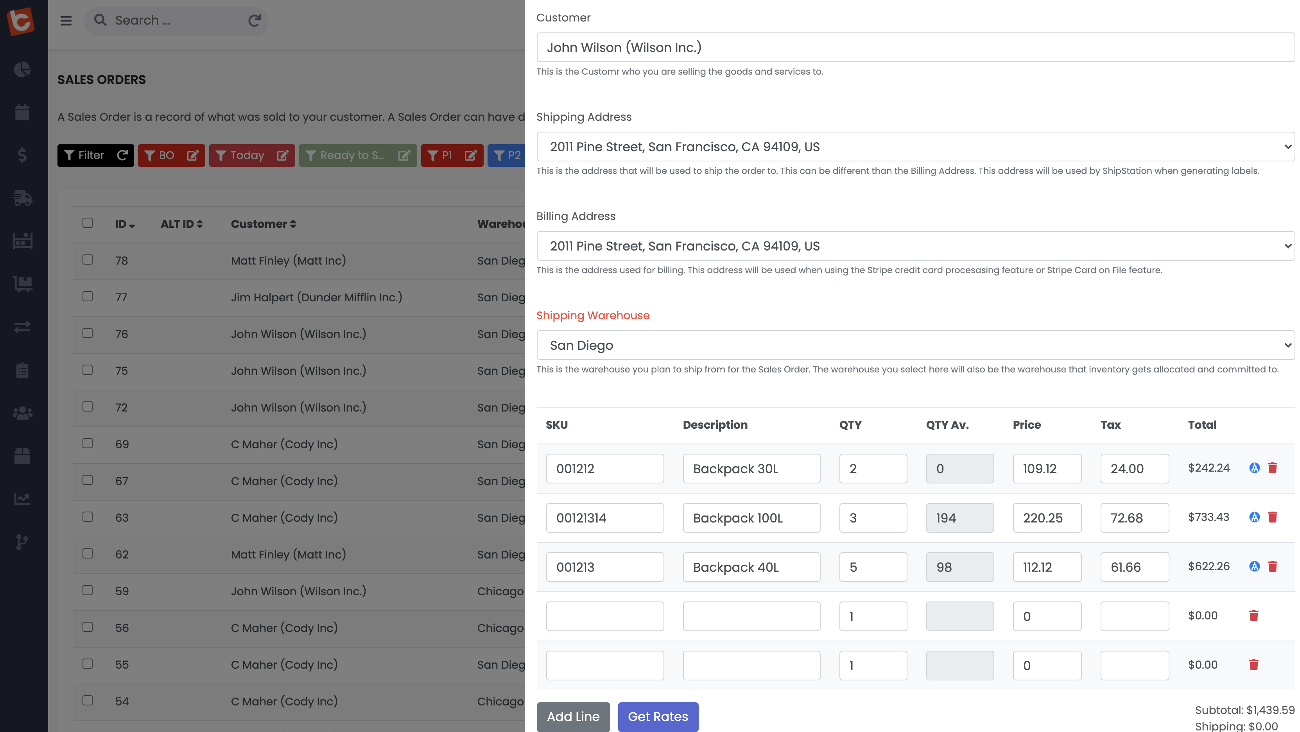Viewport: 1300px width, 732px height.
Task: Check the checkbox for order 78
Action: (87, 259)
